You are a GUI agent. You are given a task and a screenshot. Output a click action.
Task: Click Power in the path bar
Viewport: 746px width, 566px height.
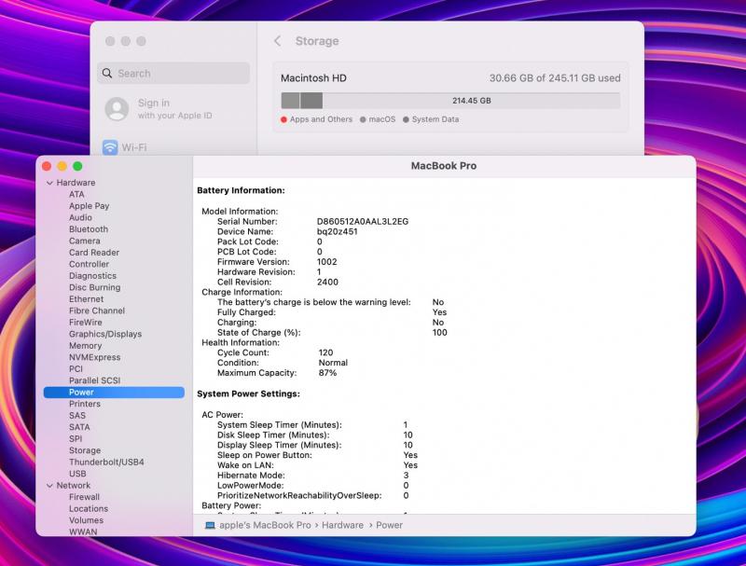[x=389, y=525]
